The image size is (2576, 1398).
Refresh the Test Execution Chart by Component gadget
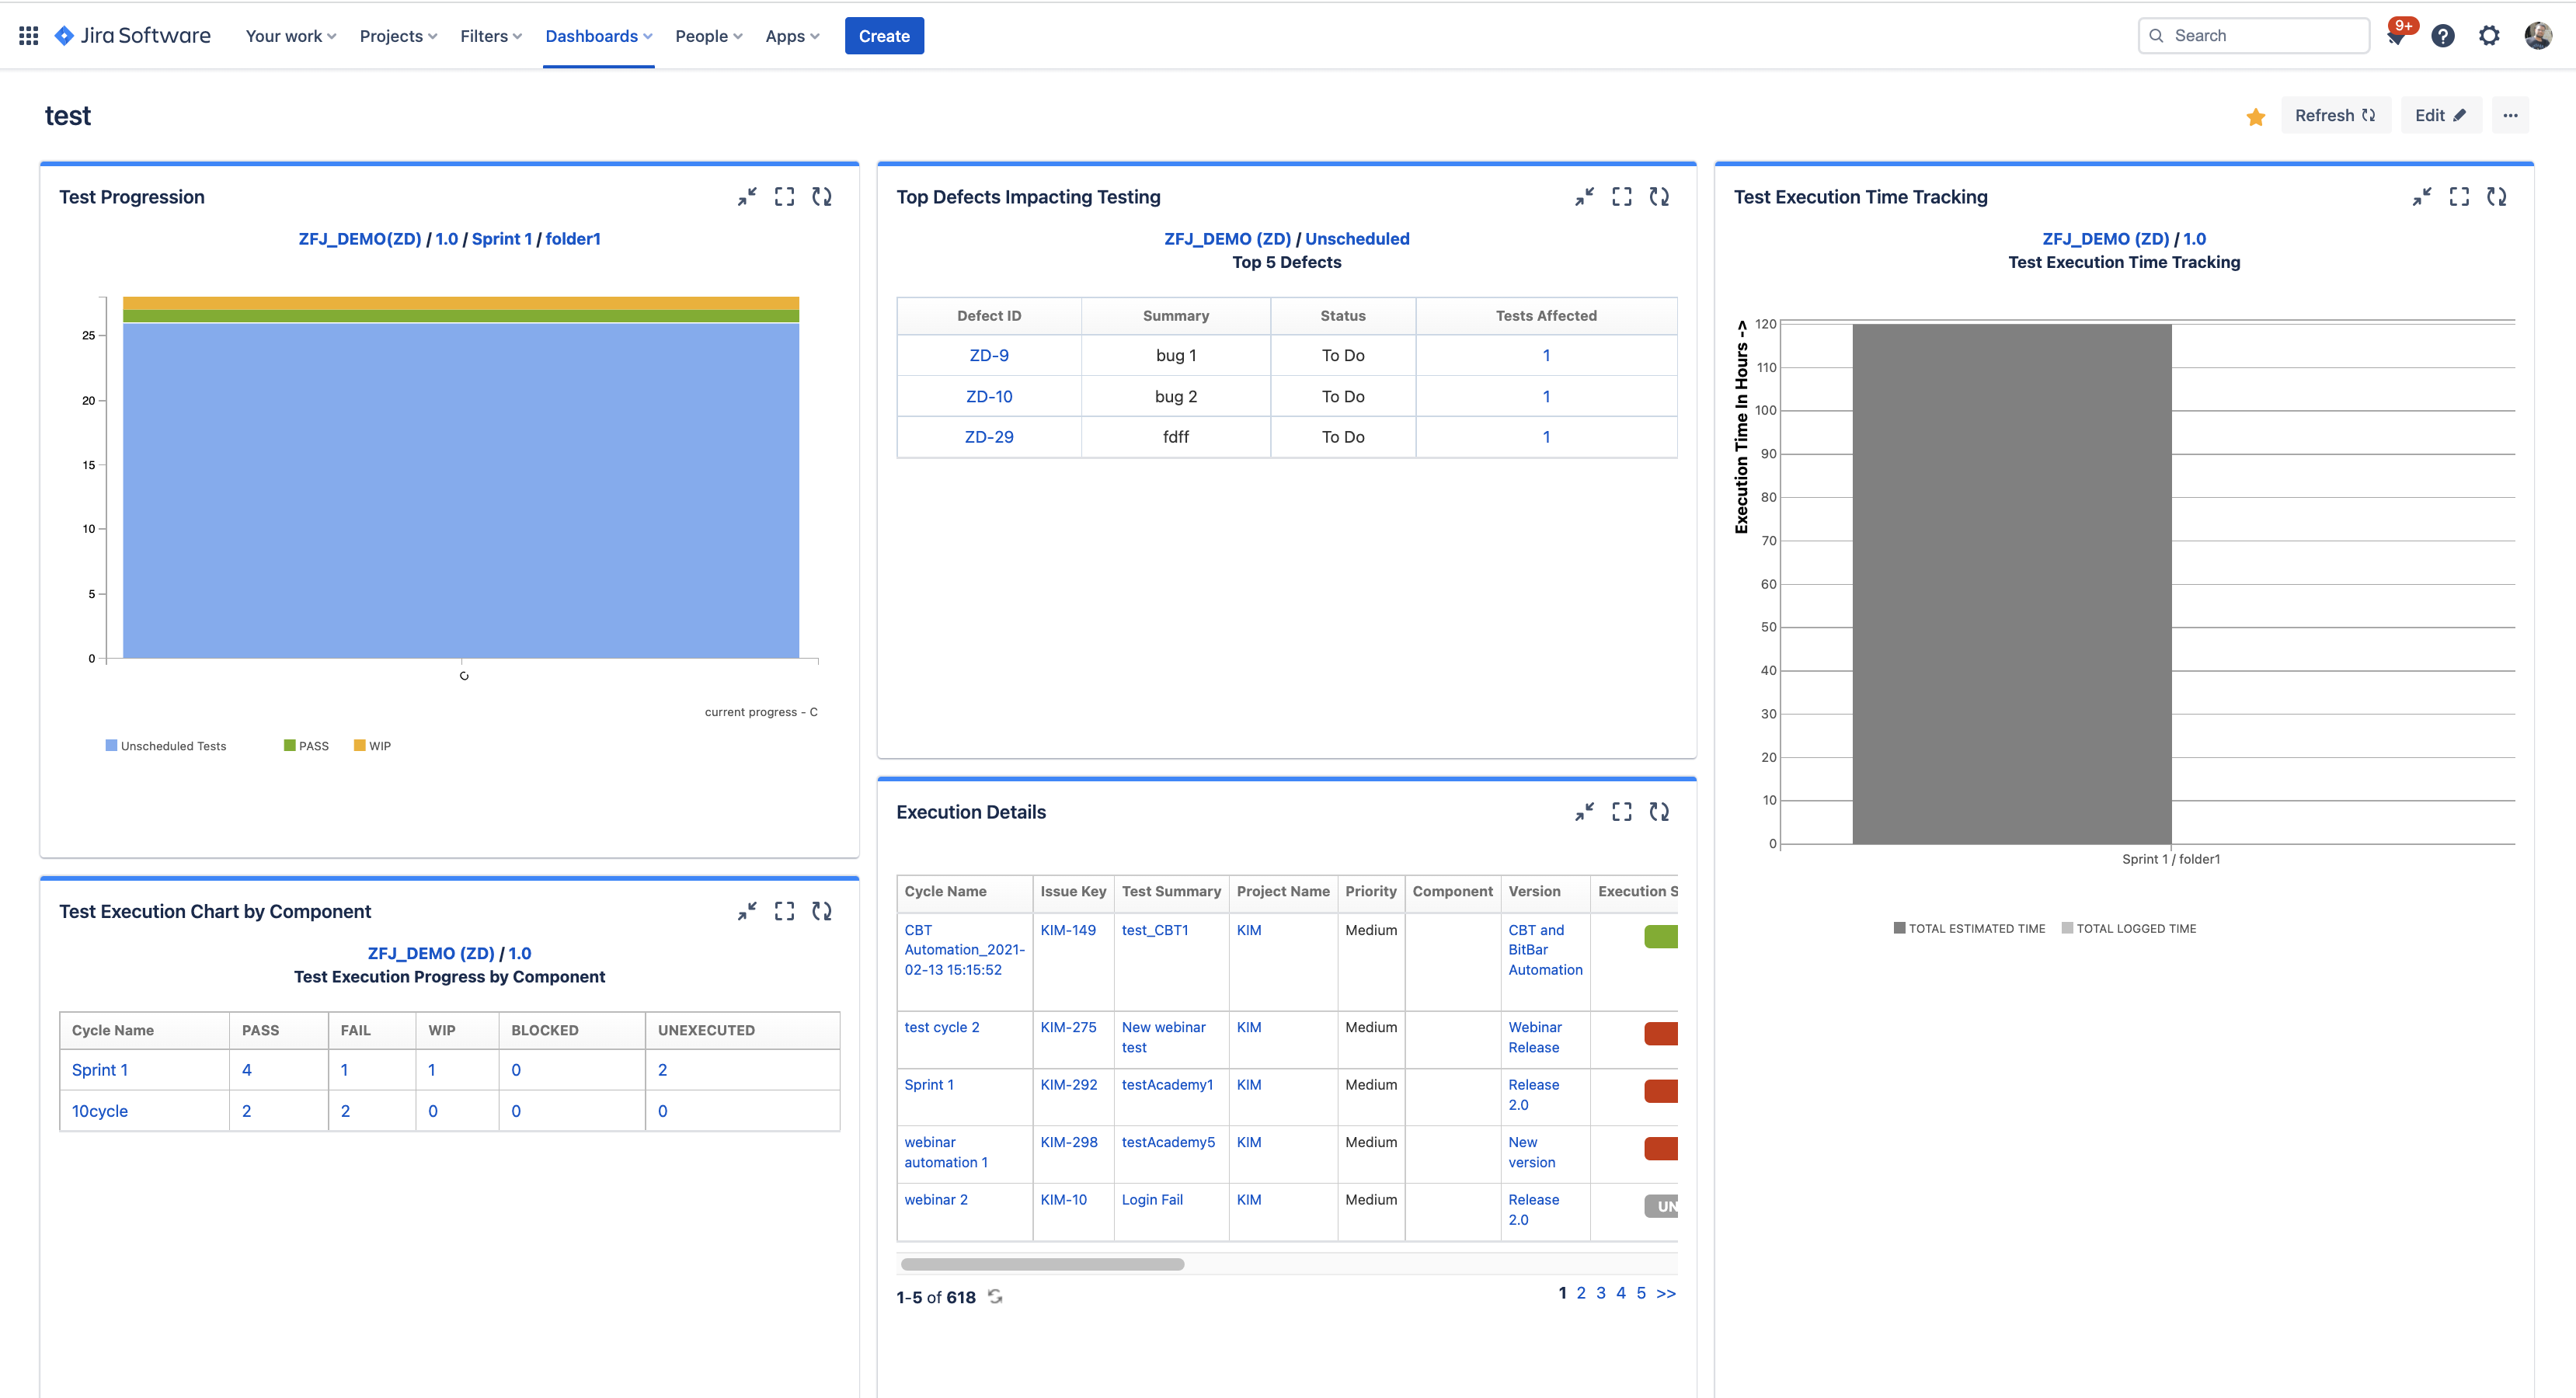pos(822,911)
